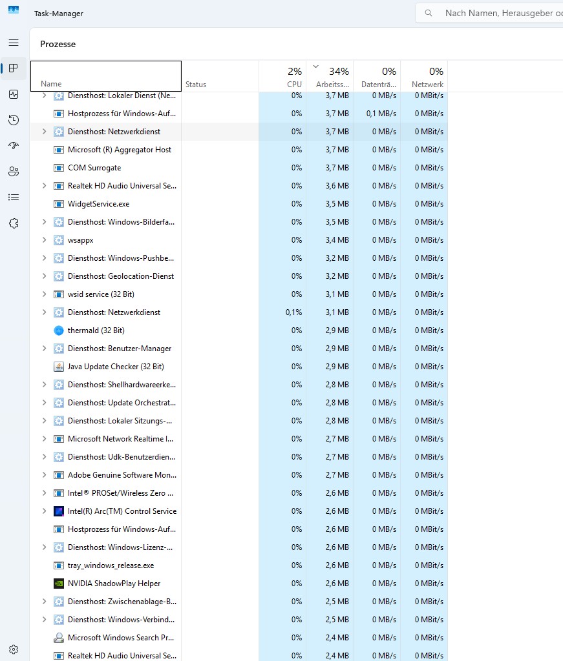
Task: Open the Services page in sidebar
Action: pyautogui.click(x=14, y=223)
